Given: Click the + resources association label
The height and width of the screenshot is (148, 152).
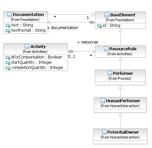Looking at the screenshot, I should [x=87, y=42].
